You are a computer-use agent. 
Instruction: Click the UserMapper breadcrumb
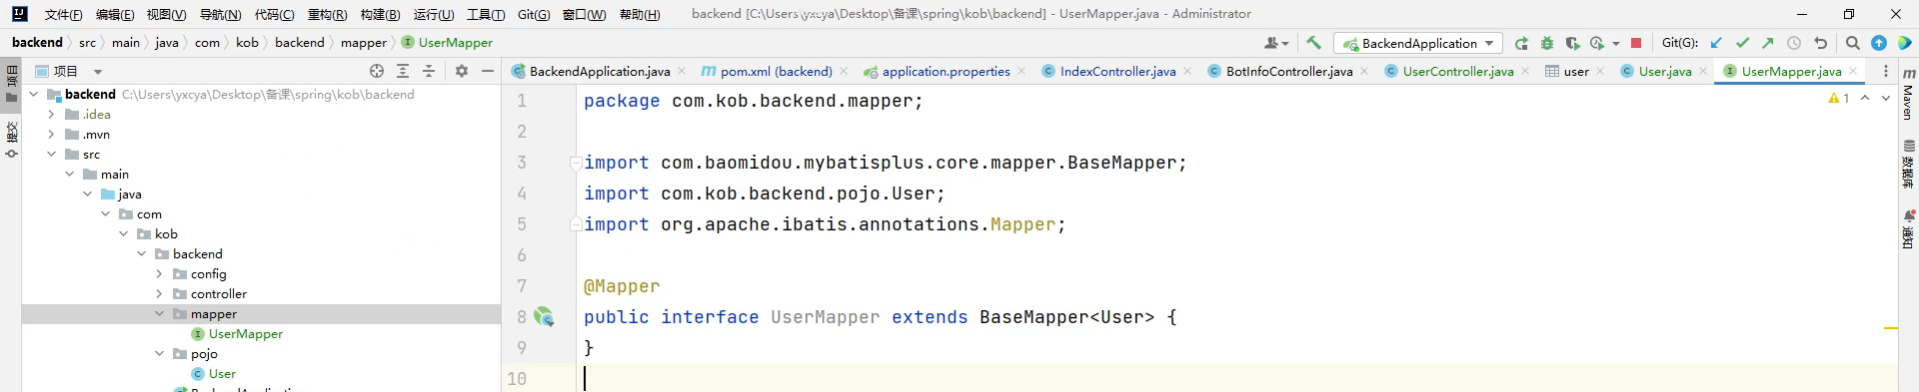447,42
